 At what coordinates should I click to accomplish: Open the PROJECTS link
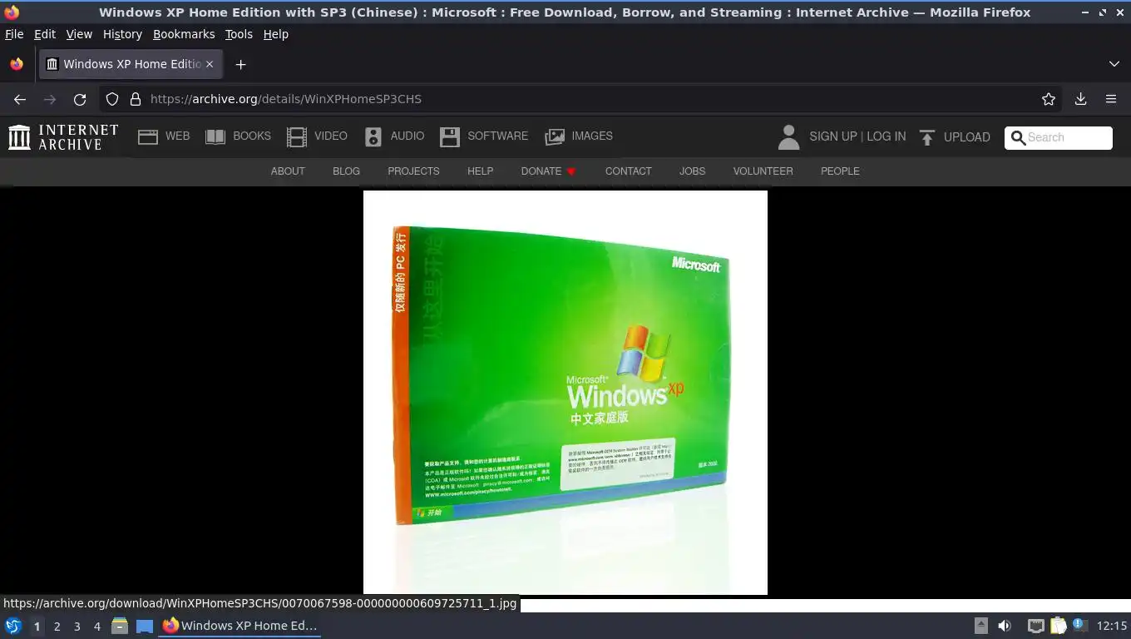pos(413,171)
